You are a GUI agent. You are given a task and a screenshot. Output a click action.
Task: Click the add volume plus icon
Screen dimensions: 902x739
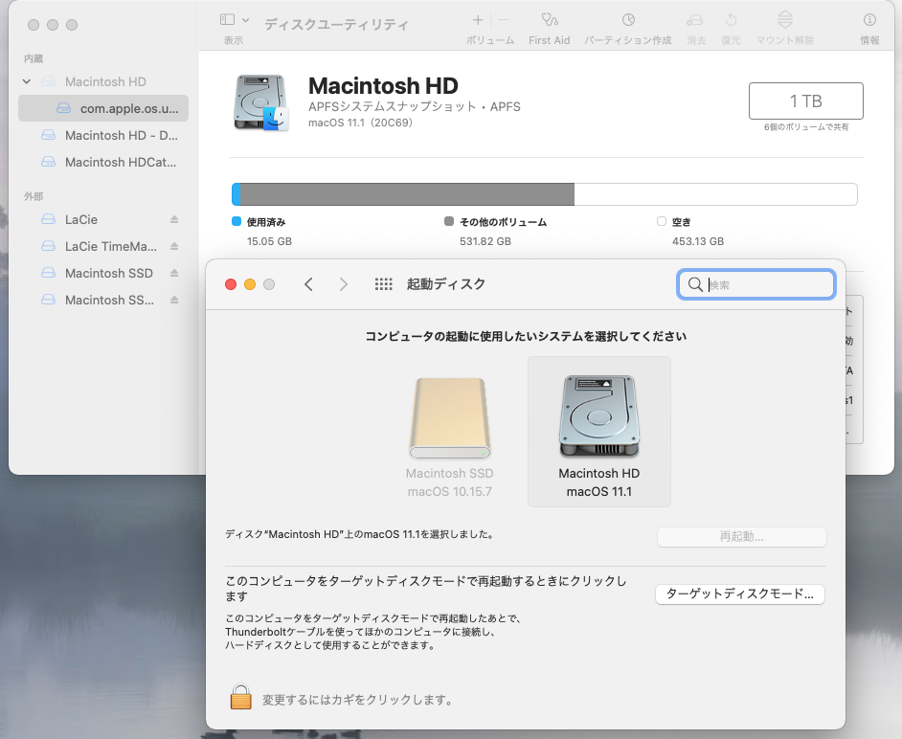(x=478, y=20)
